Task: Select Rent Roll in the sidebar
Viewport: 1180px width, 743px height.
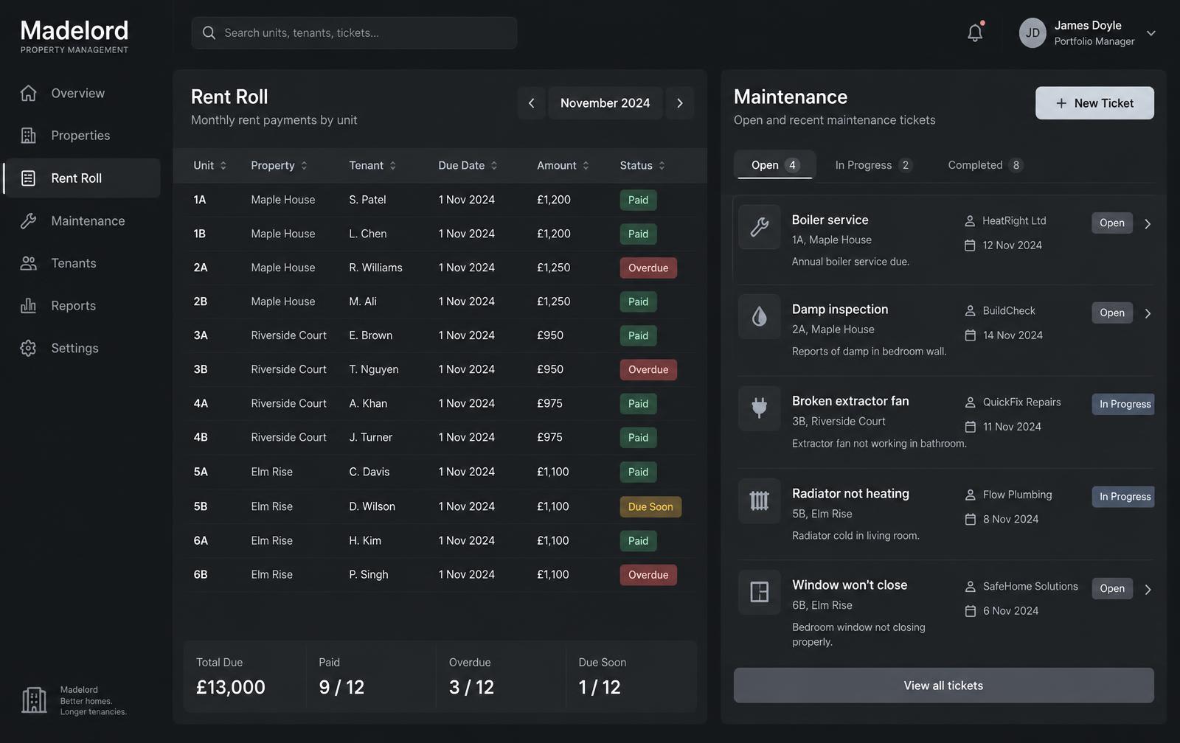Action: pos(82,178)
